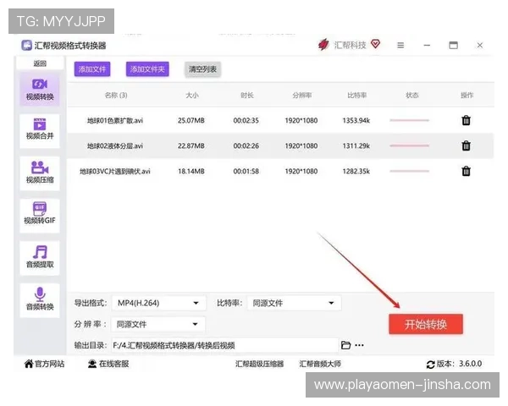Click the 1311.29k bitrate cell
508x406 pixels.
point(356,145)
